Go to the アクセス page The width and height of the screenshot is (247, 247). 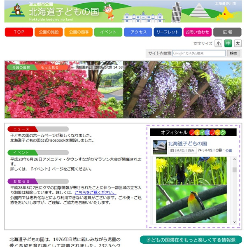click(138, 32)
